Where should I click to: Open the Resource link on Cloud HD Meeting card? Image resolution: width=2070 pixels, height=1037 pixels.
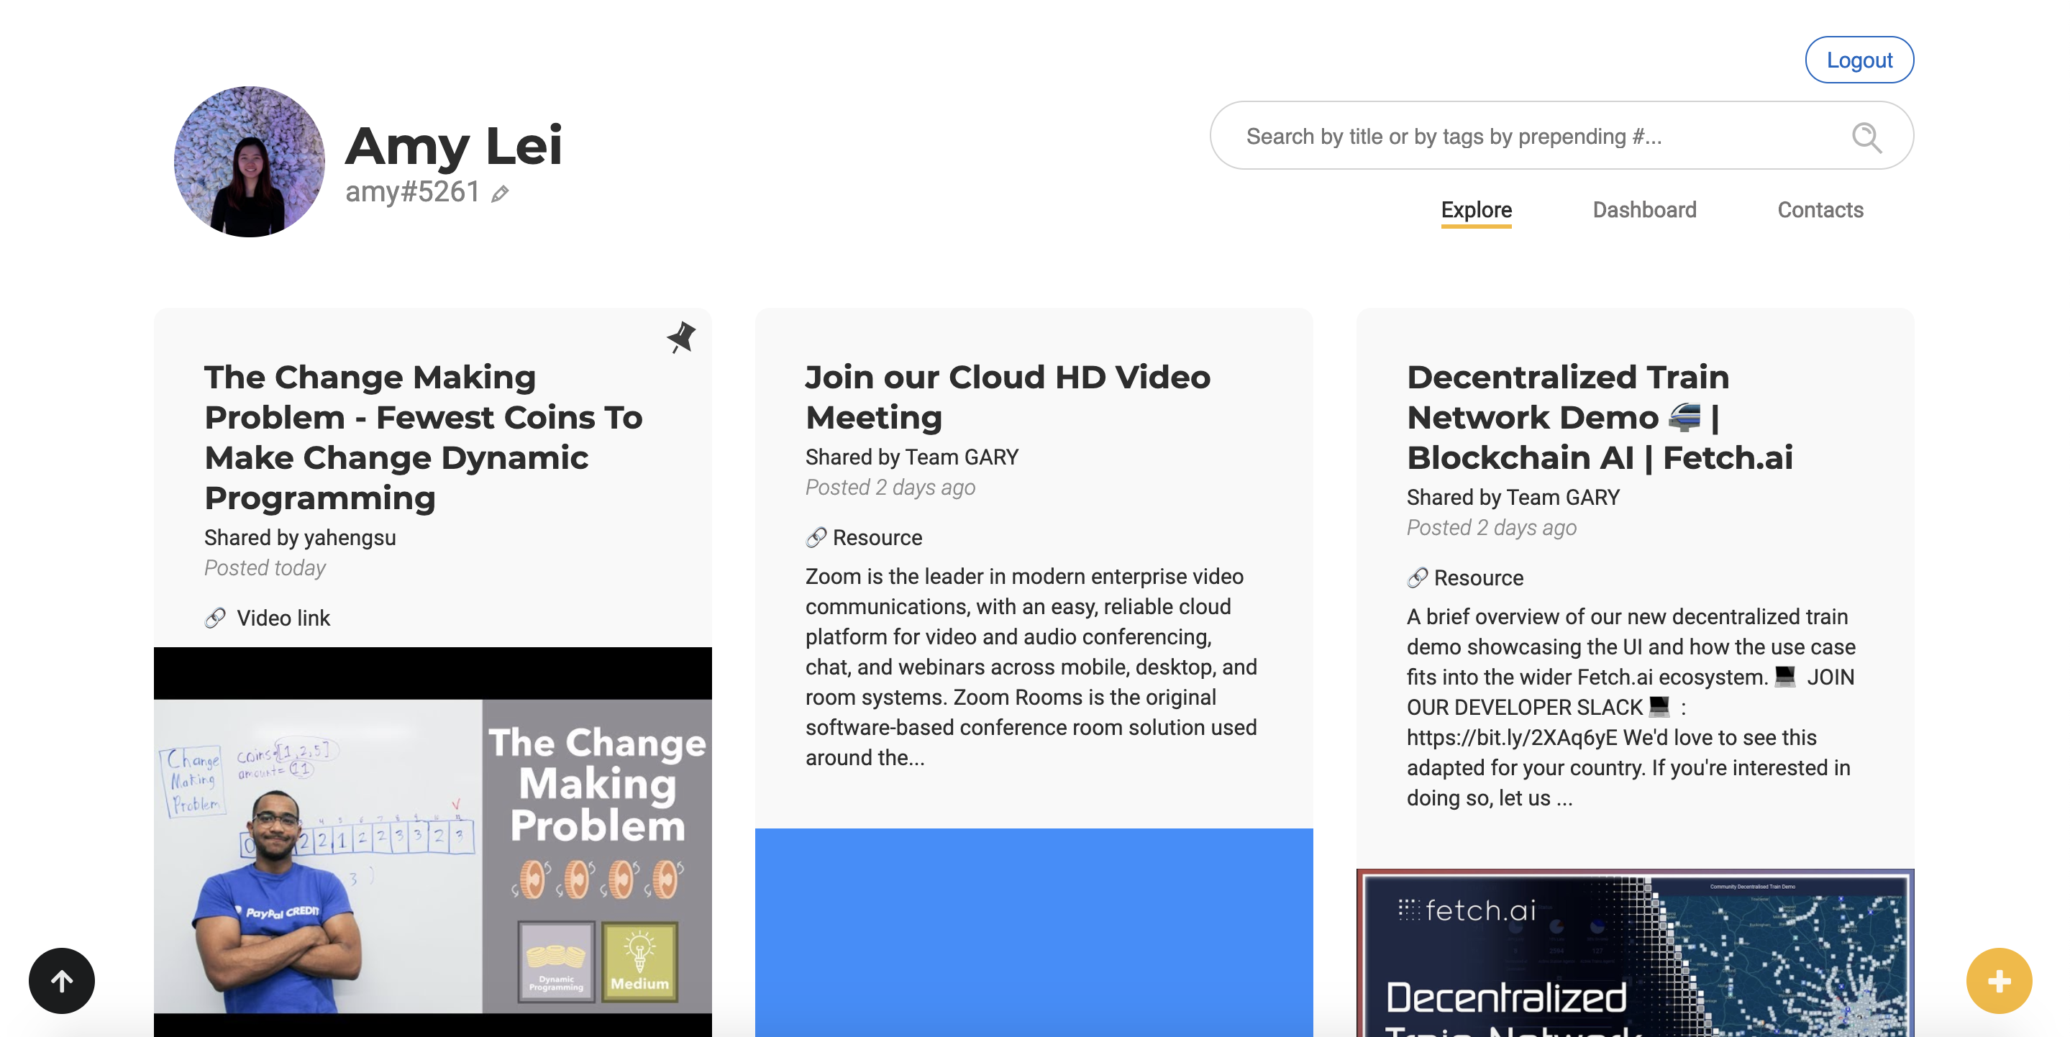pos(877,537)
